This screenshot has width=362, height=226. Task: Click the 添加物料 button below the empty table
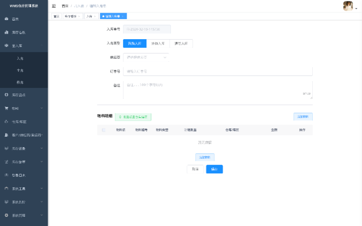point(205,157)
